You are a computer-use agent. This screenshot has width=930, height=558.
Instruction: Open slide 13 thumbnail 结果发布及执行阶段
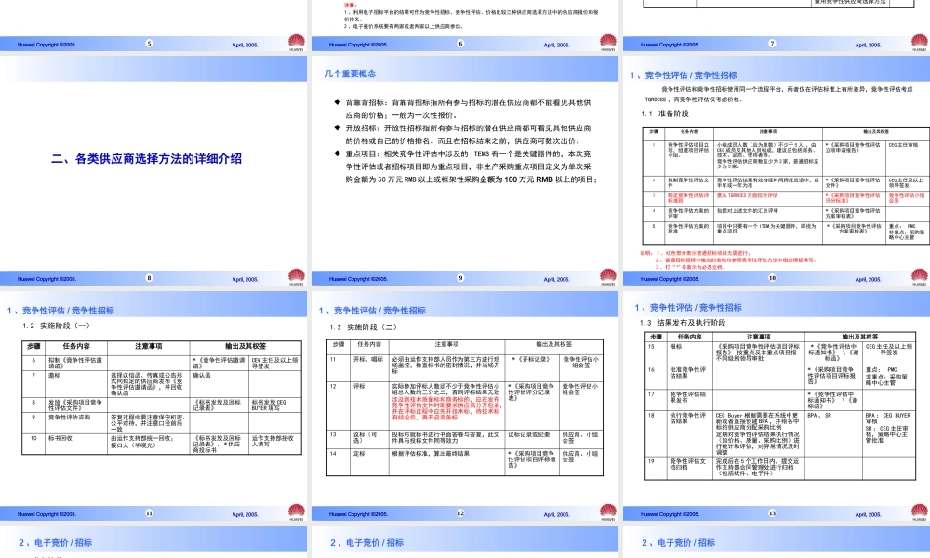pyautogui.click(x=777, y=406)
